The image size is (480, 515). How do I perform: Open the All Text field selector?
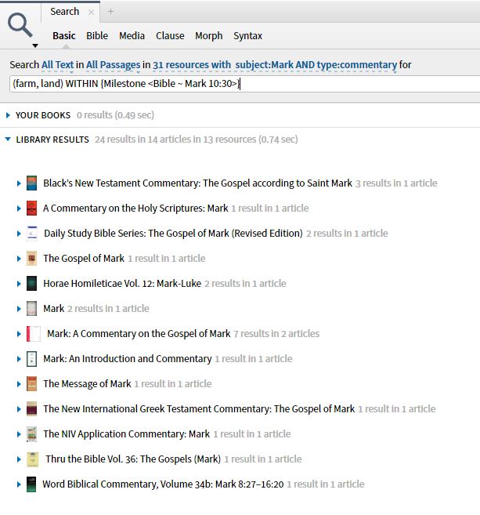pos(57,65)
